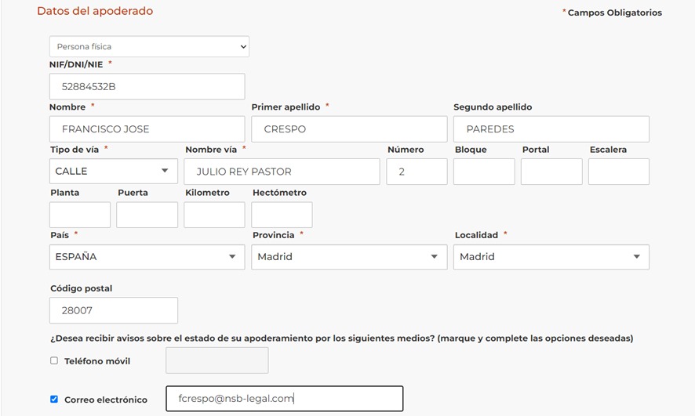Open the País dropdown showing ESPAÑA
Image resolution: width=695 pixels, height=416 pixels.
pyautogui.click(x=147, y=257)
